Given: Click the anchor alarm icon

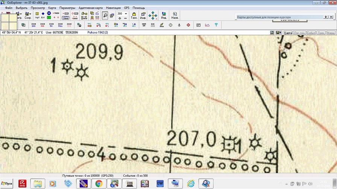Looking at the screenshot, I should tap(179, 25).
